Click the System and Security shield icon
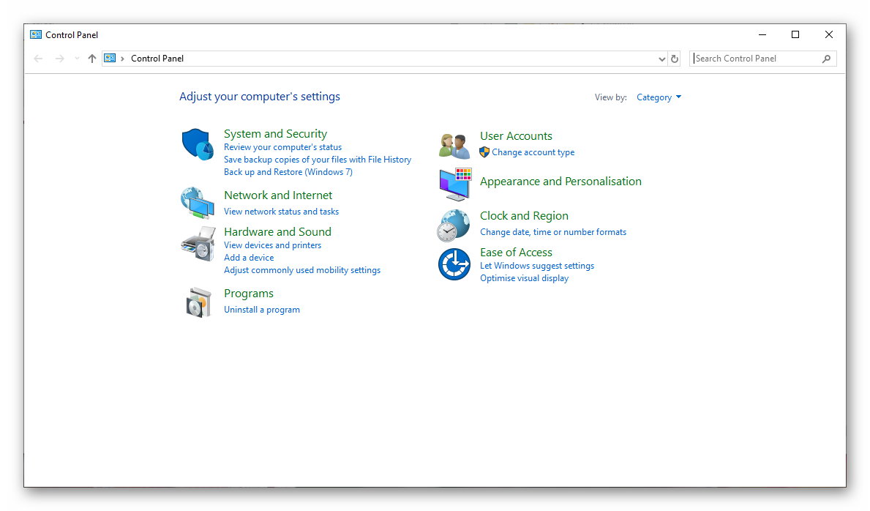Screen dimensions: 870x511 pyautogui.click(x=198, y=144)
